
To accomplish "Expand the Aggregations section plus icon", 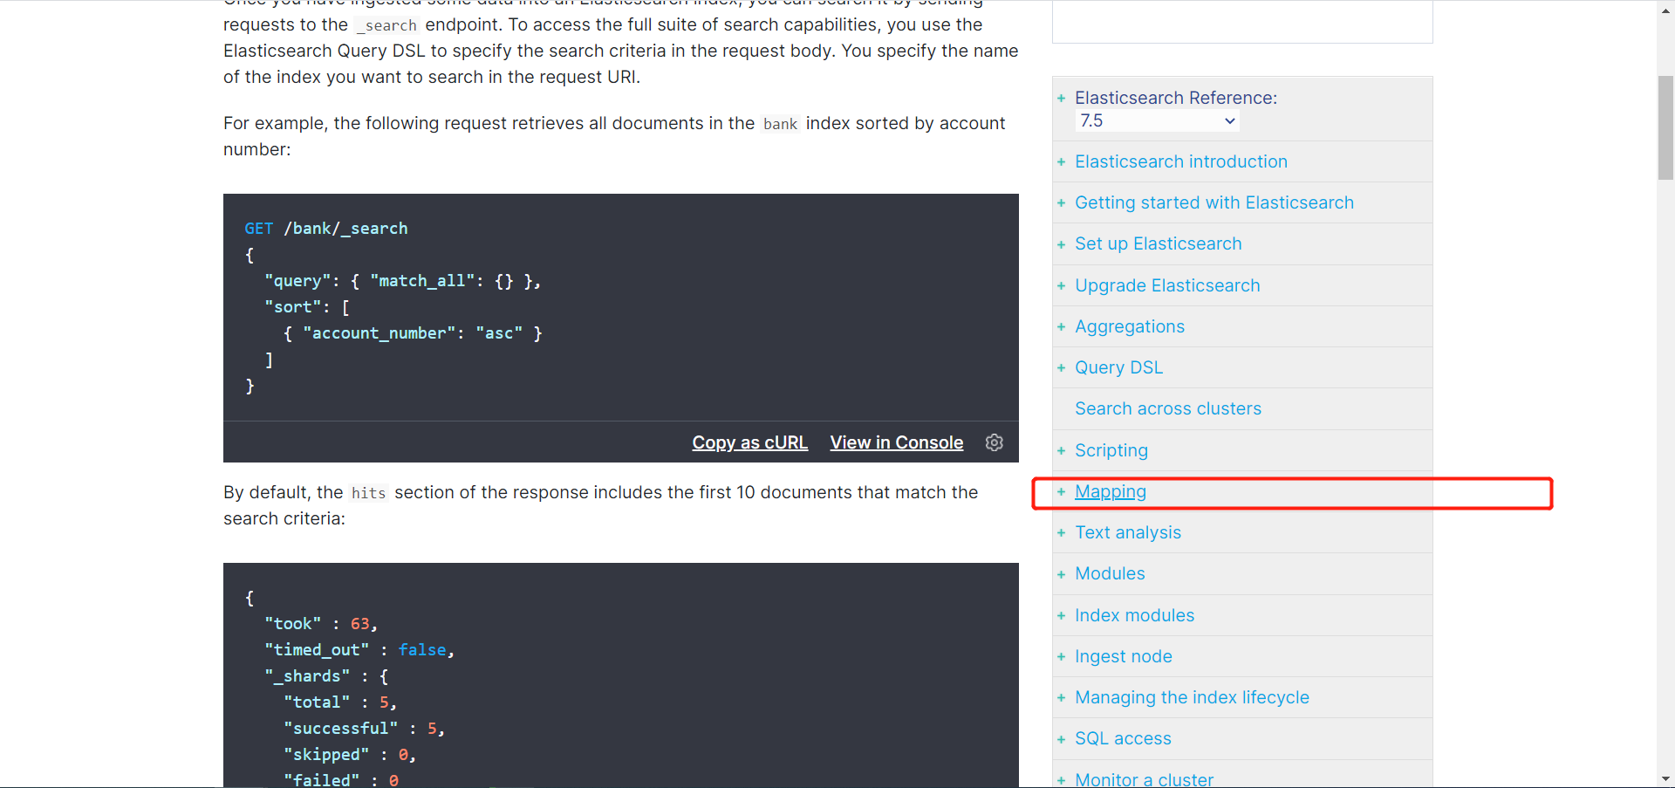I will click(1061, 326).
